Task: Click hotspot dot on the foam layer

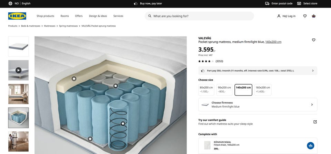Action: click(x=74, y=79)
